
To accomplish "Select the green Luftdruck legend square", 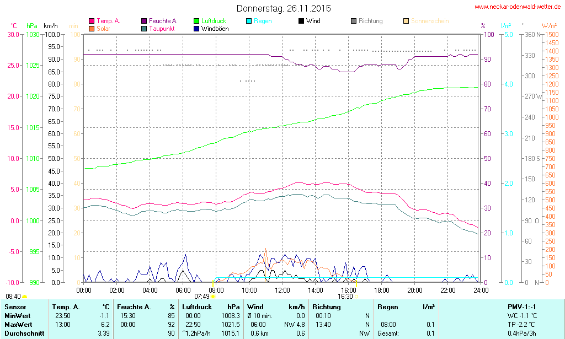I will coord(196,21).
